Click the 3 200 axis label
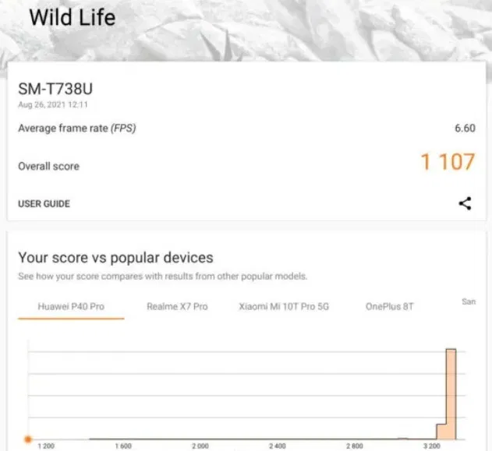Screen dimensions: 492x451 click(x=431, y=446)
